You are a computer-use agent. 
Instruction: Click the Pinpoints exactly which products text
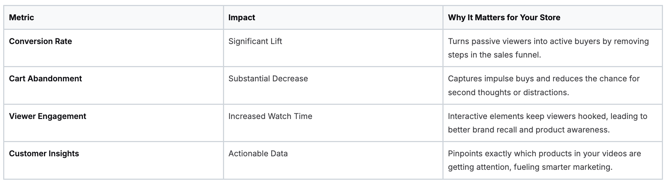tap(544, 153)
